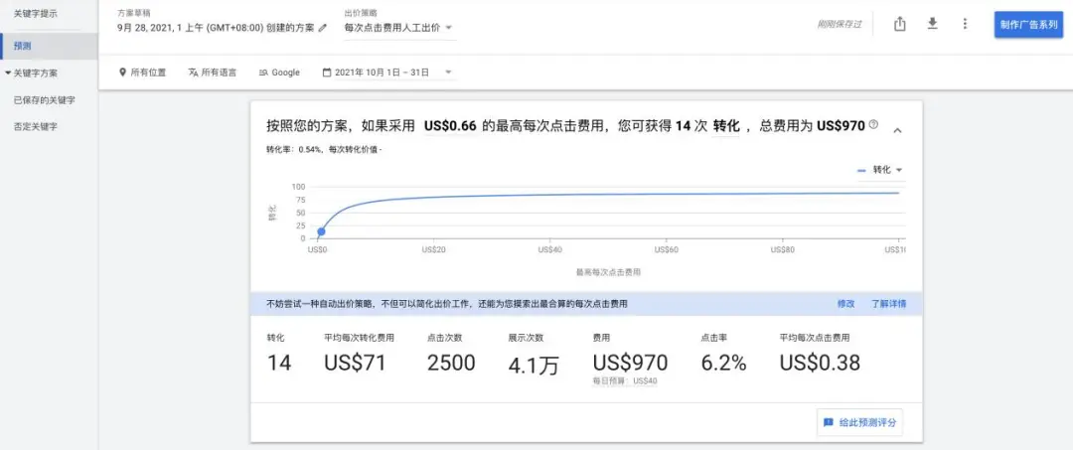Edit the plan name with pencil icon
The height and width of the screenshot is (450, 1073).
[x=323, y=28]
